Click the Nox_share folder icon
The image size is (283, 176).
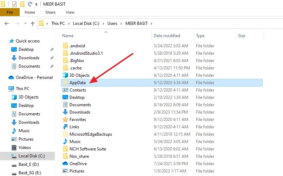point(65,156)
